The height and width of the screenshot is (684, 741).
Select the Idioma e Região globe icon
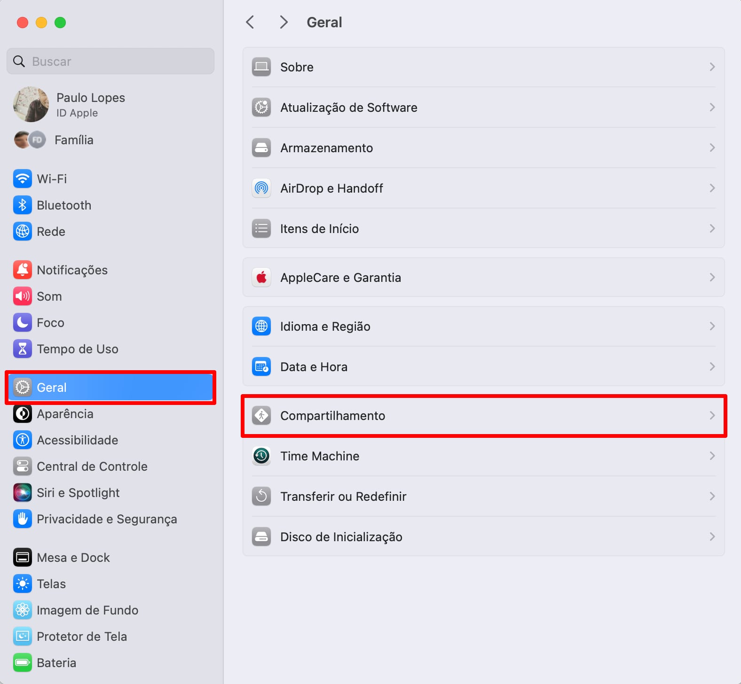(x=261, y=326)
